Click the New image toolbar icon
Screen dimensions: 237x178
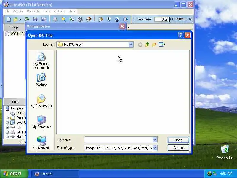tap(9, 19)
